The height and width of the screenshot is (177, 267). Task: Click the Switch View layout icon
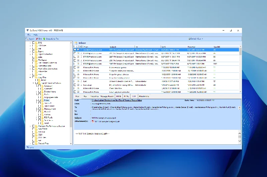point(189,39)
